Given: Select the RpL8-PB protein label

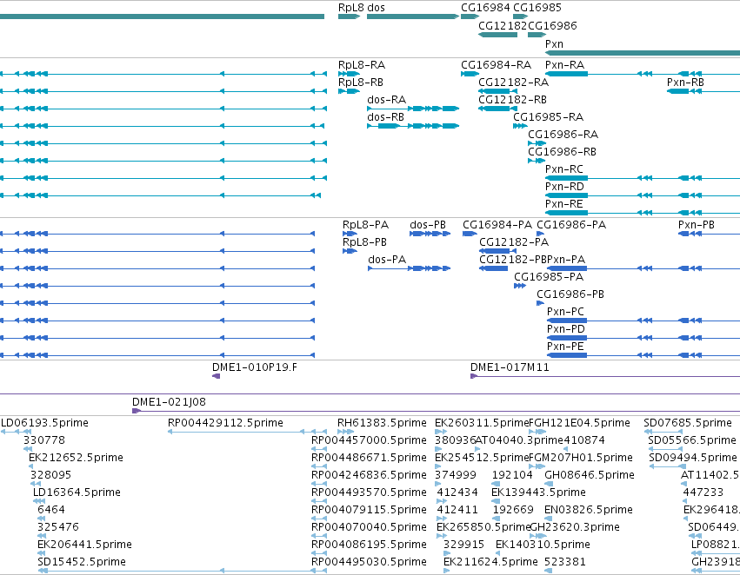Looking at the screenshot, I should (x=365, y=242).
